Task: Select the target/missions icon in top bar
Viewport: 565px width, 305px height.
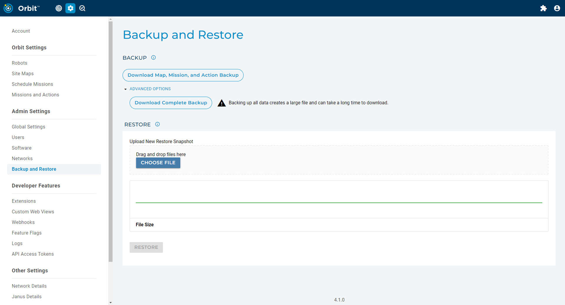Action: [59, 8]
